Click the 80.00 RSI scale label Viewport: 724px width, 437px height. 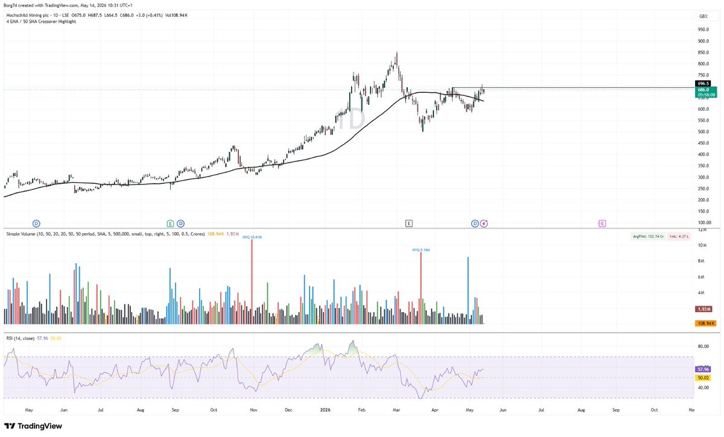click(703, 347)
